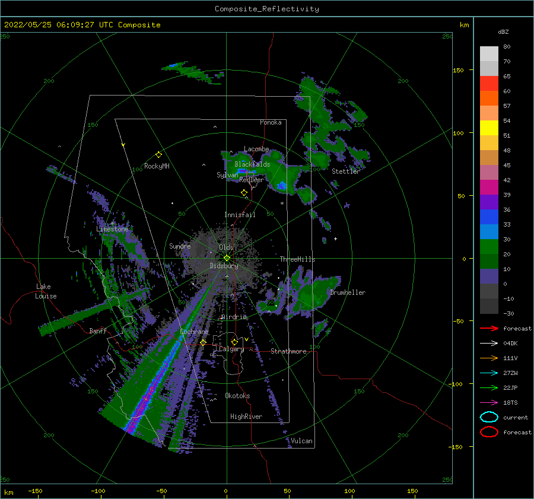The height and width of the screenshot is (499, 534).
Task: Click the ThreeHills label
Action: [x=297, y=259]
